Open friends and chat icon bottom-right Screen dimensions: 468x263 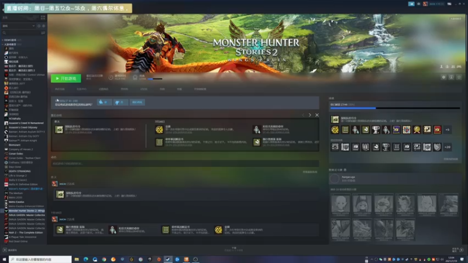click(x=462, y=250)
